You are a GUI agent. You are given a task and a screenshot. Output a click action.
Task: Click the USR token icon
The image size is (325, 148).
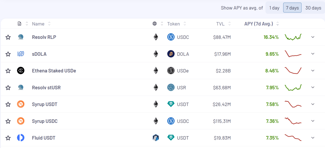(x=171, y=87)
